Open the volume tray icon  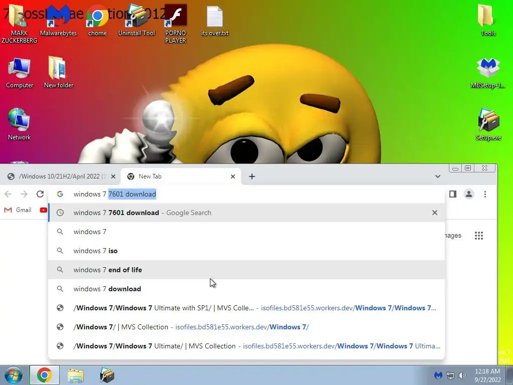[462, 375]
